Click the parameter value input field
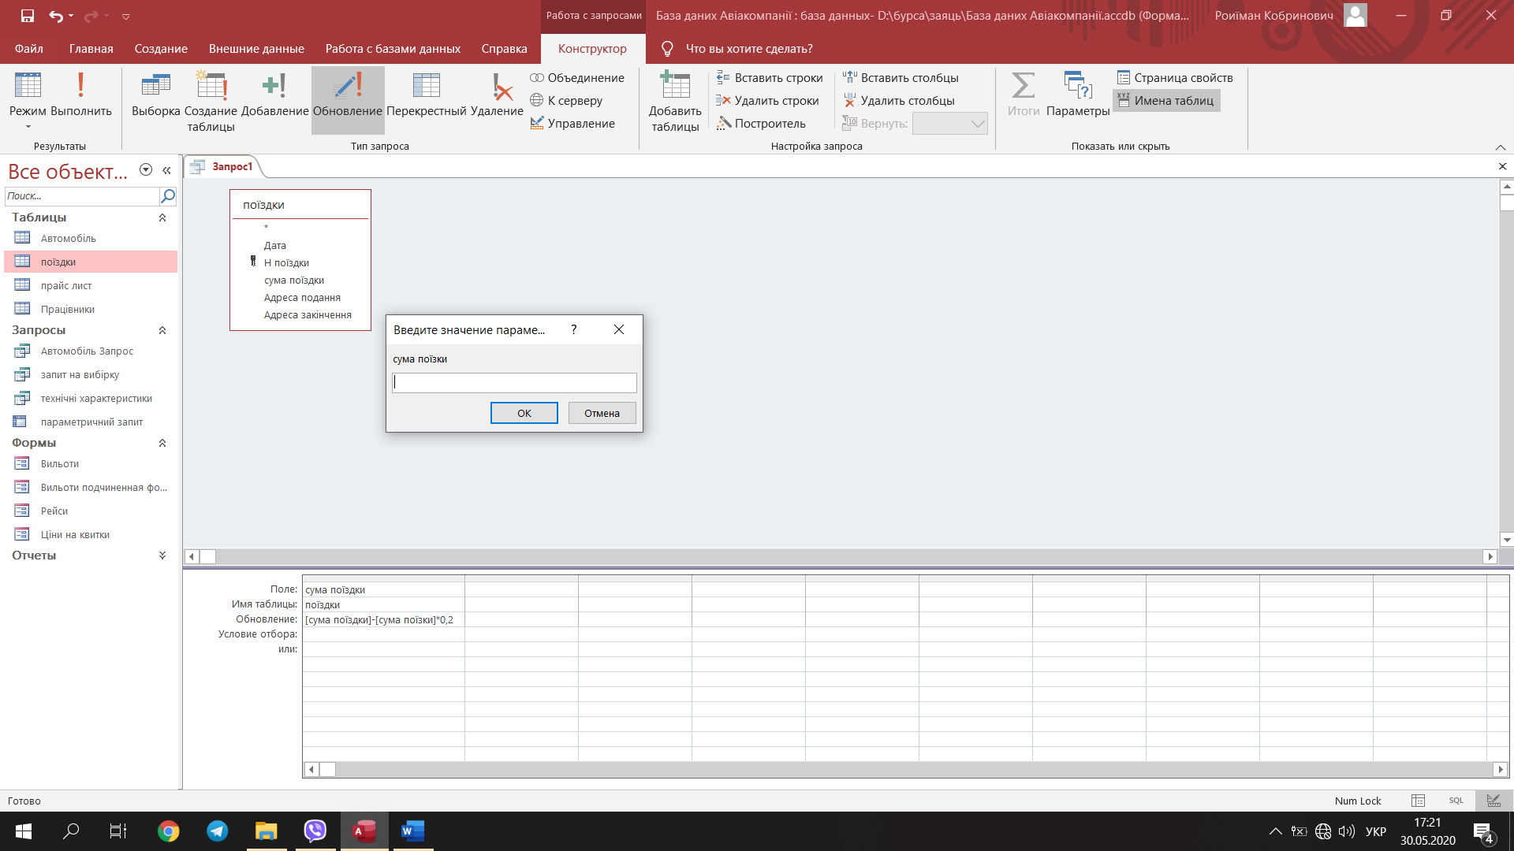The image size is (1514, 851). click(514, 383)
